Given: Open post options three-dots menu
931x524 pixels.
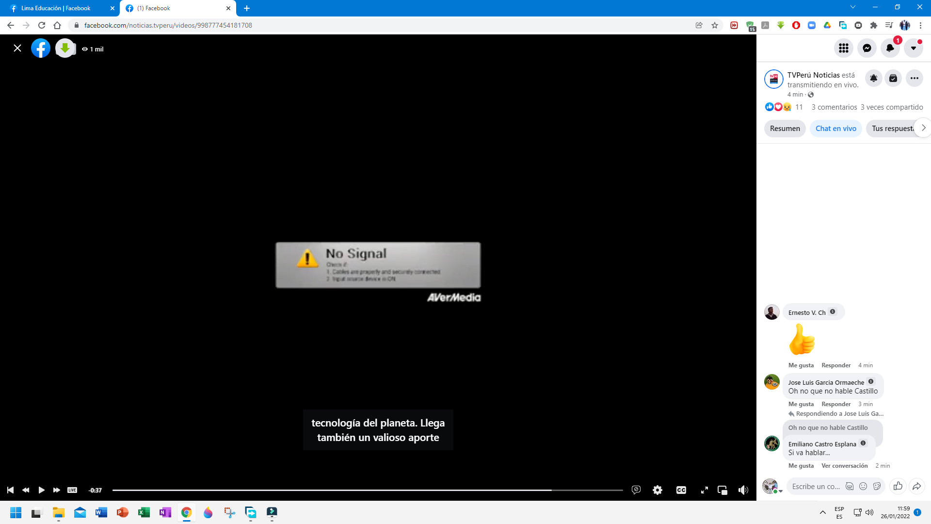Looking at the screenshot, I should [915, 78].
